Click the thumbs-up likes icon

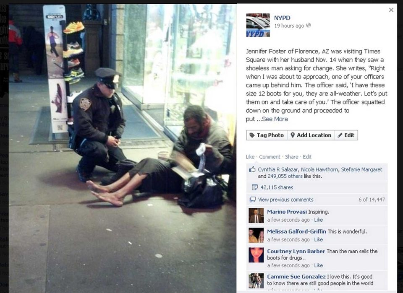pyautogui.click(x=252, y=169)
